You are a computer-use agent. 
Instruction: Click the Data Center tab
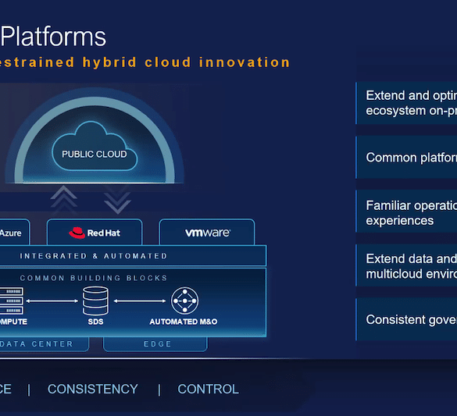point(44,344)
